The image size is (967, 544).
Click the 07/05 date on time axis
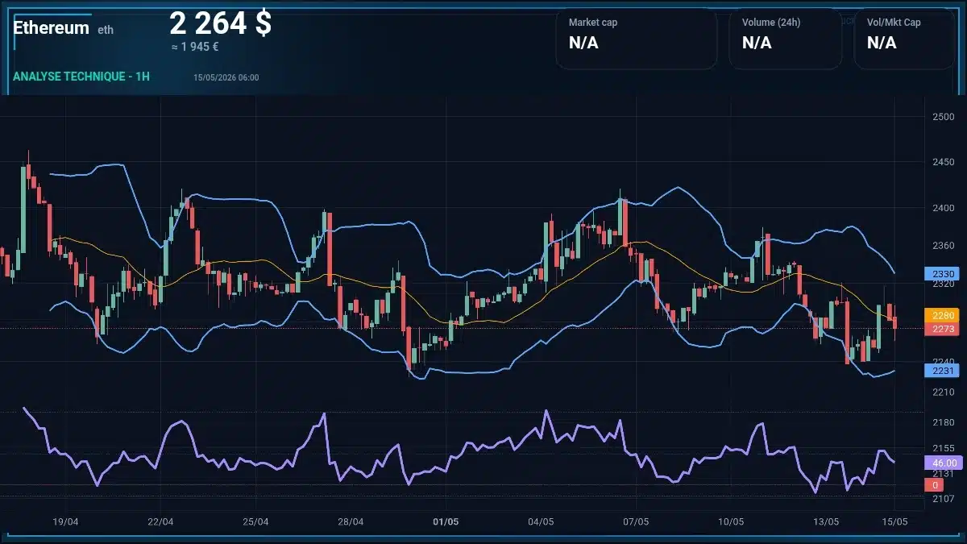click(x=636, y=521)
